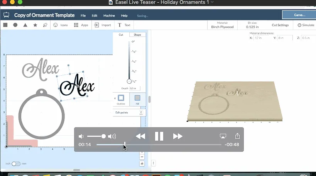Fast forward the video
Image resolution: width=316 pixels, height=176 pixels.
pyautogui.click(x=178, y=136)
